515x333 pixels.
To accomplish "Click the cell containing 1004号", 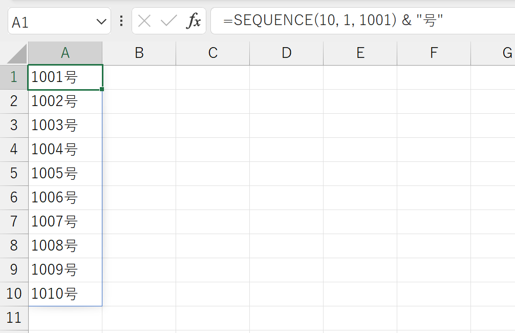I will pyautogui.click(x=66, y=150).
